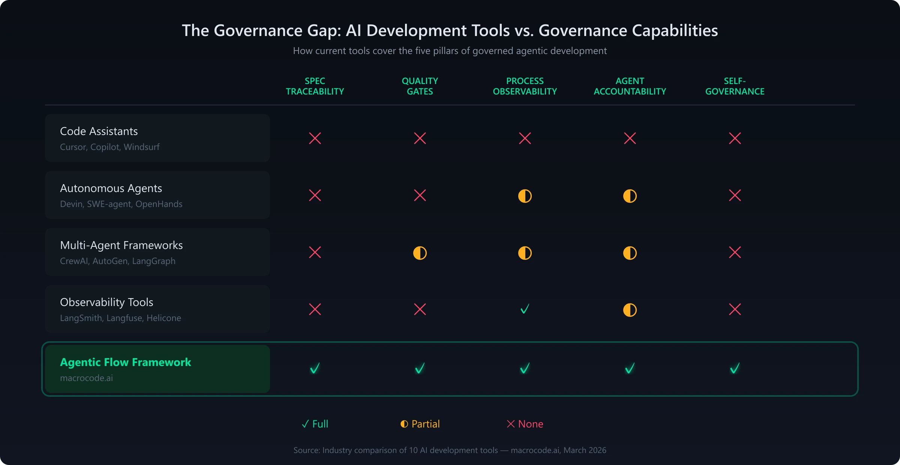Click the Agent Accountability column header
Image resolution: width=900 pixels, height=465 pixels.
coord(630,86)
